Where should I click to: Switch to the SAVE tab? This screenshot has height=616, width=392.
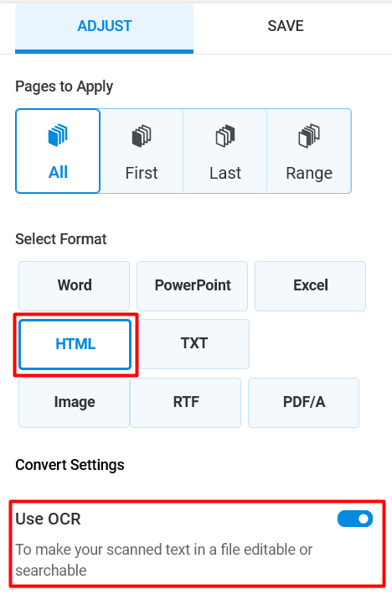point(286,26)
